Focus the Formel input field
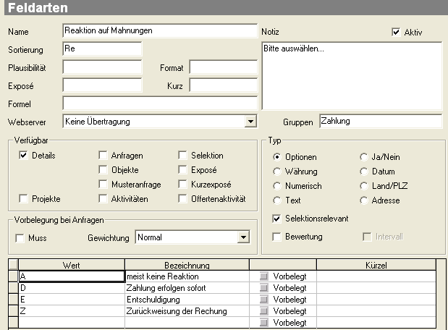Image resolution: width=448 pixels, height=330 pixels. (160, 103)
